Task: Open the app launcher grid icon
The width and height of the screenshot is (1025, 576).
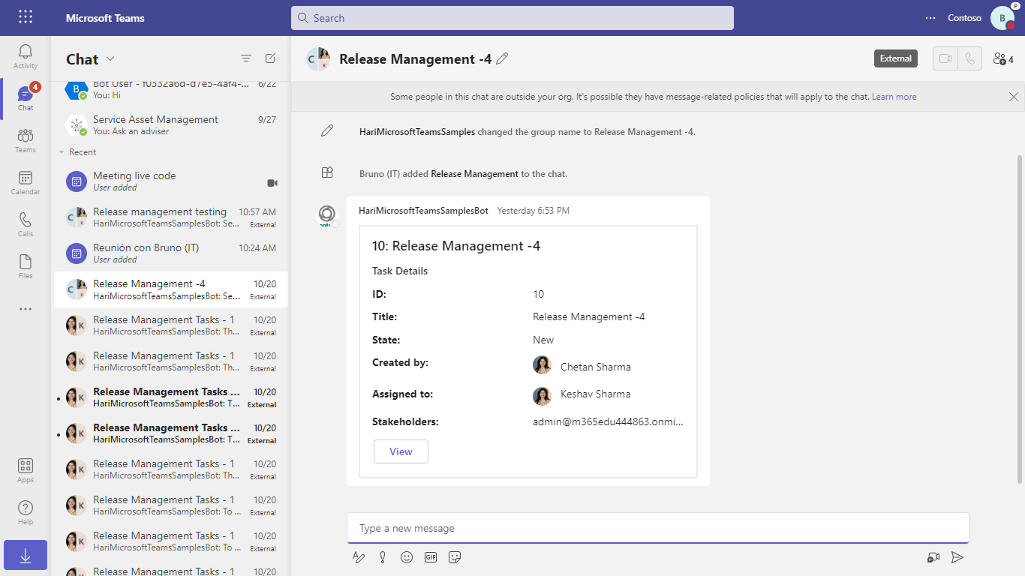Action: click(x=26, y=17)
